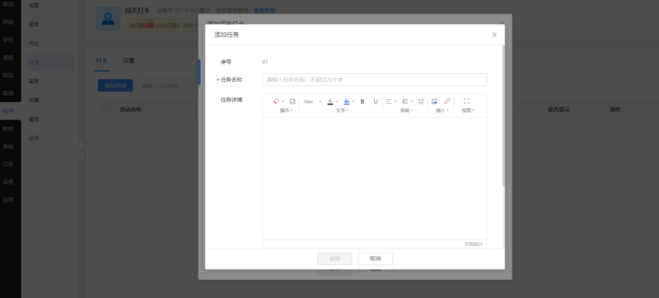Screen dimensions: 659x298
Task: Click the 保存 button
Action: 334,258
